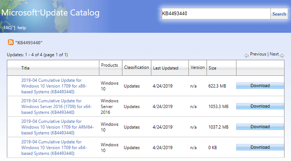The width and height of the screenshot is (291, 161).
Task: Download the 1053.3 MB Server 2016 update
Action: (260, 106)
